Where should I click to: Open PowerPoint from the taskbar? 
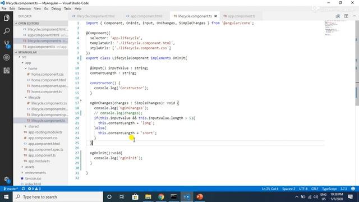click(200, 197)
